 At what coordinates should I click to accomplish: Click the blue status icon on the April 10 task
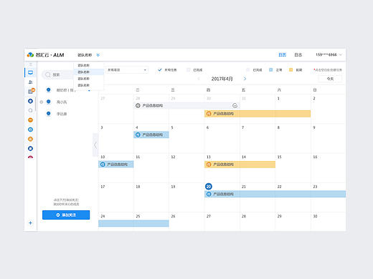(x=103, y=165)
